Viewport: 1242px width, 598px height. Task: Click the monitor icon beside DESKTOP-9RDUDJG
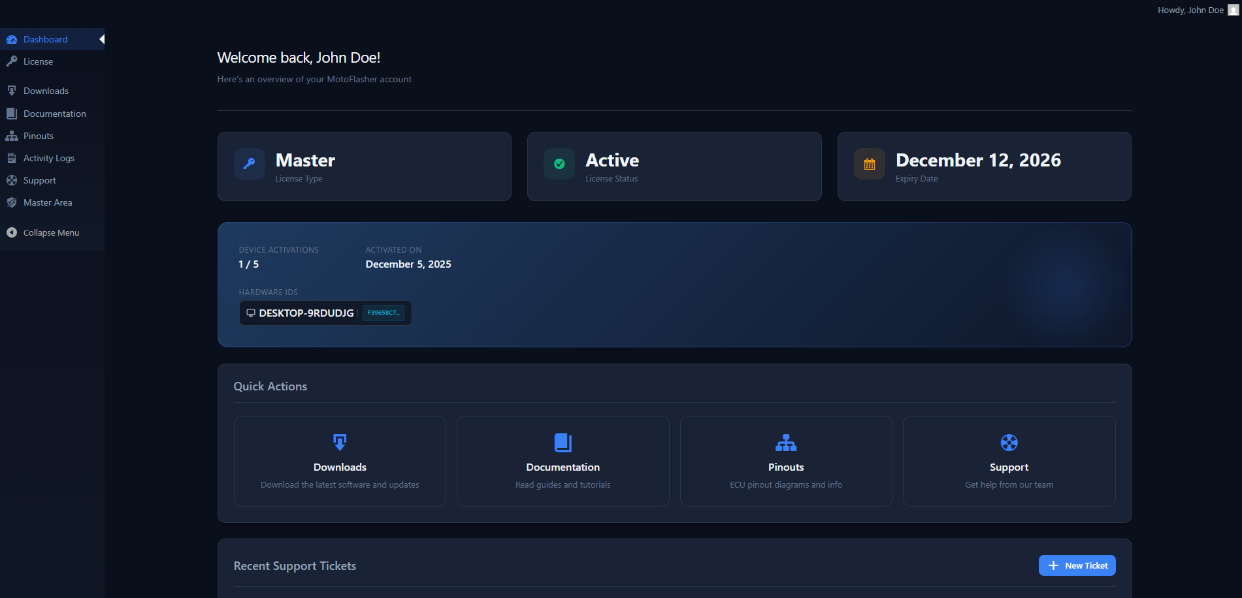tap(250, 313)
